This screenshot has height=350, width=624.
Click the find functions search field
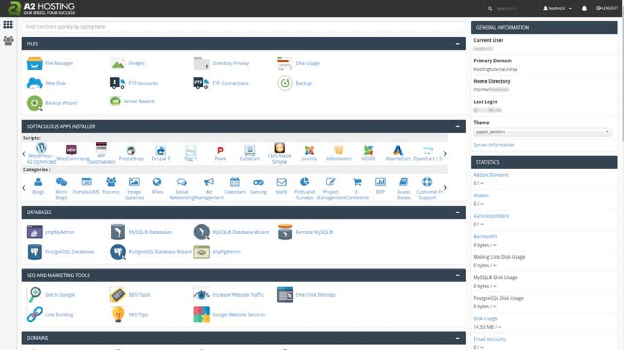tap(243, 26)
